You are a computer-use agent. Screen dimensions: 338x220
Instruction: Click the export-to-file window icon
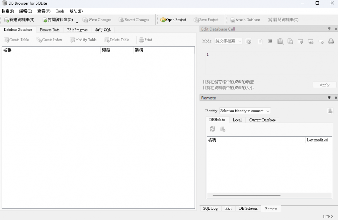coord(311,41)
